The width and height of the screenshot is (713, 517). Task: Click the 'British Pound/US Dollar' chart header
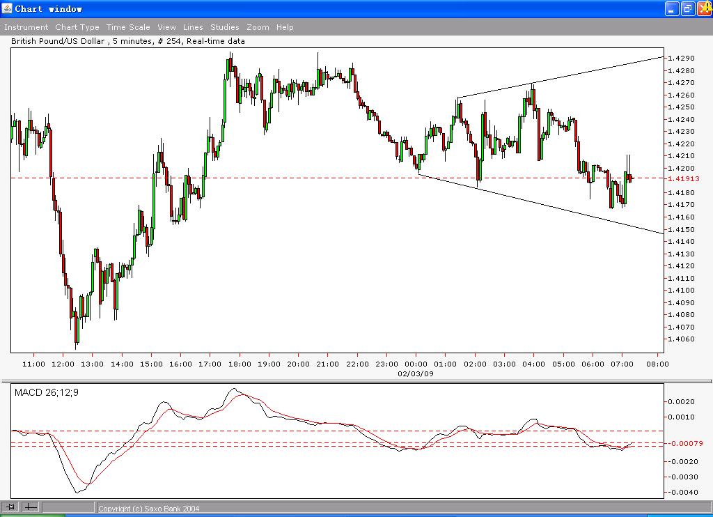[128, 41]
